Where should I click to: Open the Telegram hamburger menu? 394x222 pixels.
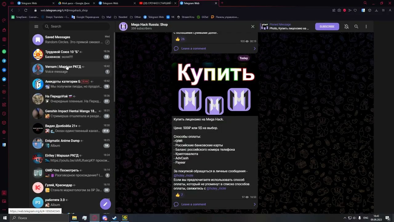coord(36,27)
